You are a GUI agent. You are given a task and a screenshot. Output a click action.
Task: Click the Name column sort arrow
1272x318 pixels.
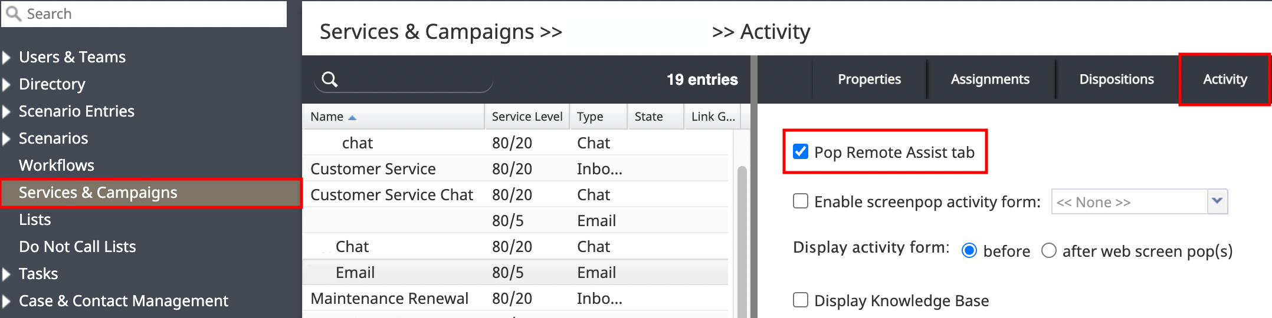pos(352,118)
